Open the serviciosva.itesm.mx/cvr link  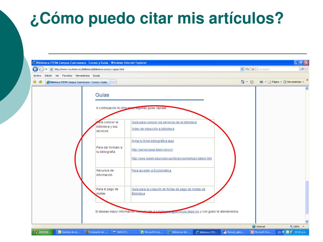point(152,150)
